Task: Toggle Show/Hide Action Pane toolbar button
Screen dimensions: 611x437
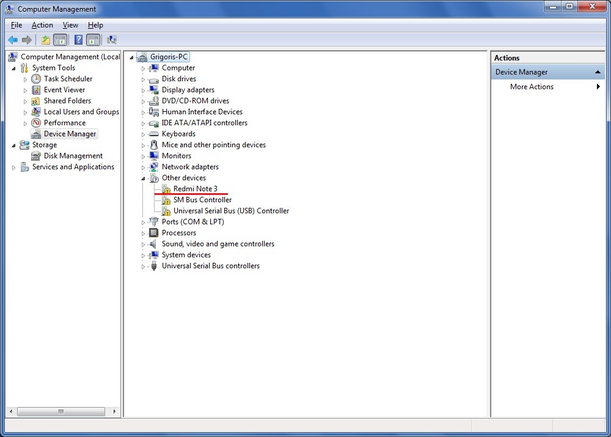Action: [93, 40]
